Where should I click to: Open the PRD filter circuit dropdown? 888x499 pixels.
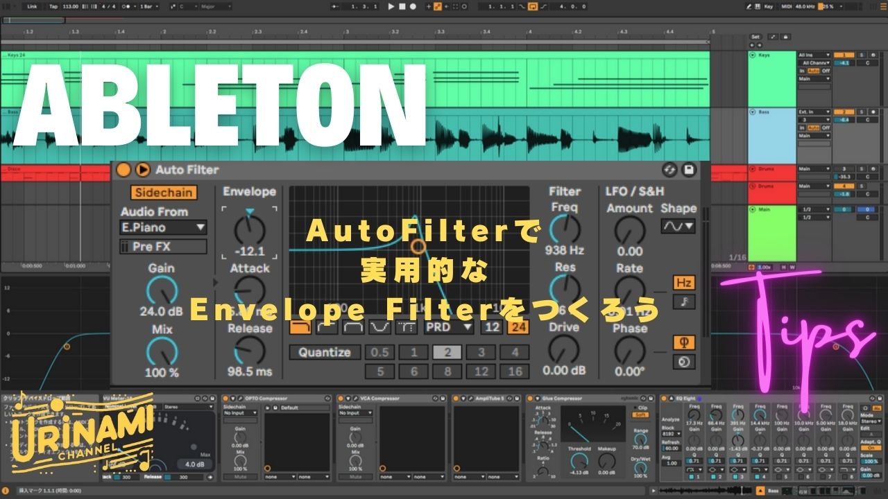(449, 326)
